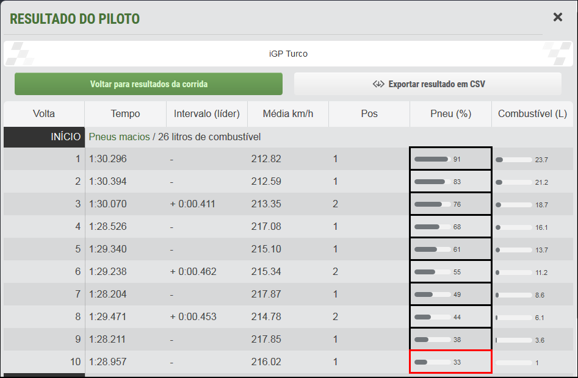The width and height of the screenshot is (578, 378).
Task: Click tyre bar showing 55 percent
Action: 432,272
